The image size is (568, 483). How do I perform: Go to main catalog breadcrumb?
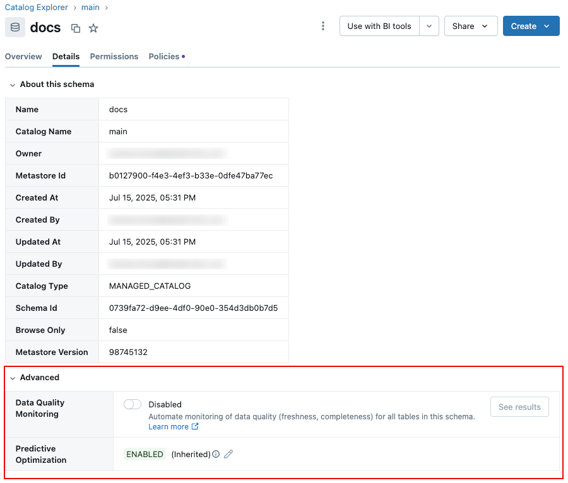(x=90, y=7)
